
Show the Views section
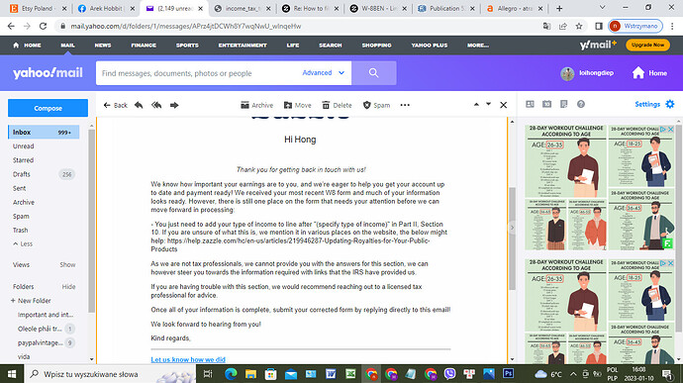coord(67,264)
